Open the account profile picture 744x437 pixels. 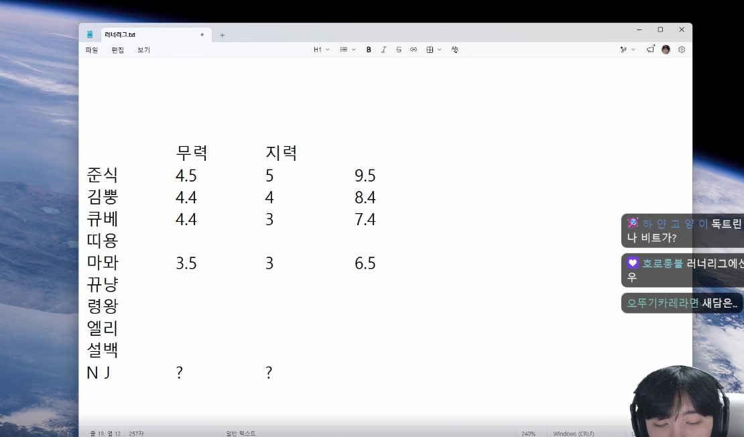[666, 50]
